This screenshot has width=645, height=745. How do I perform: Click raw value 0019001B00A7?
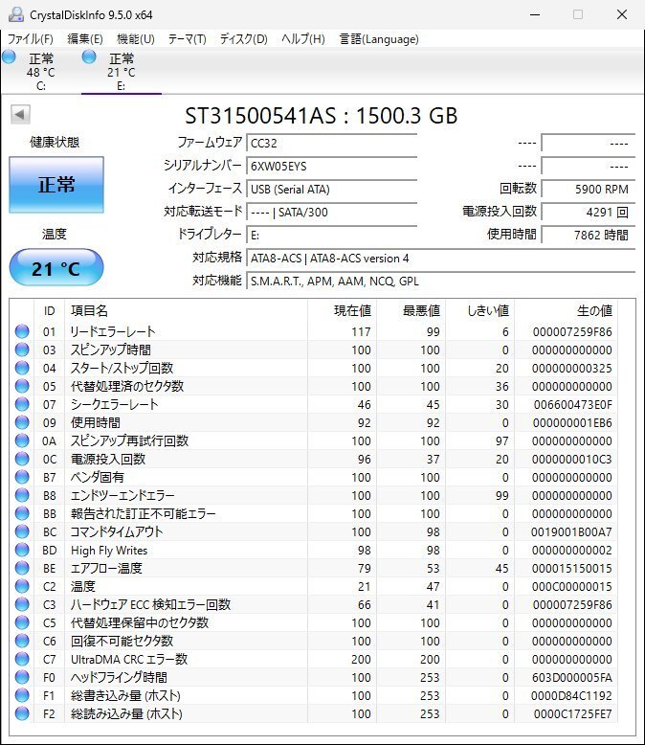tap(571, 532)
